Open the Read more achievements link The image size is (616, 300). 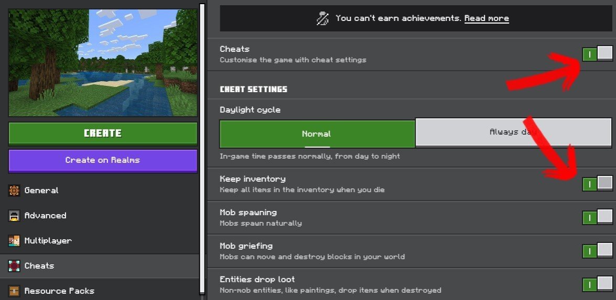pos(487,18)
